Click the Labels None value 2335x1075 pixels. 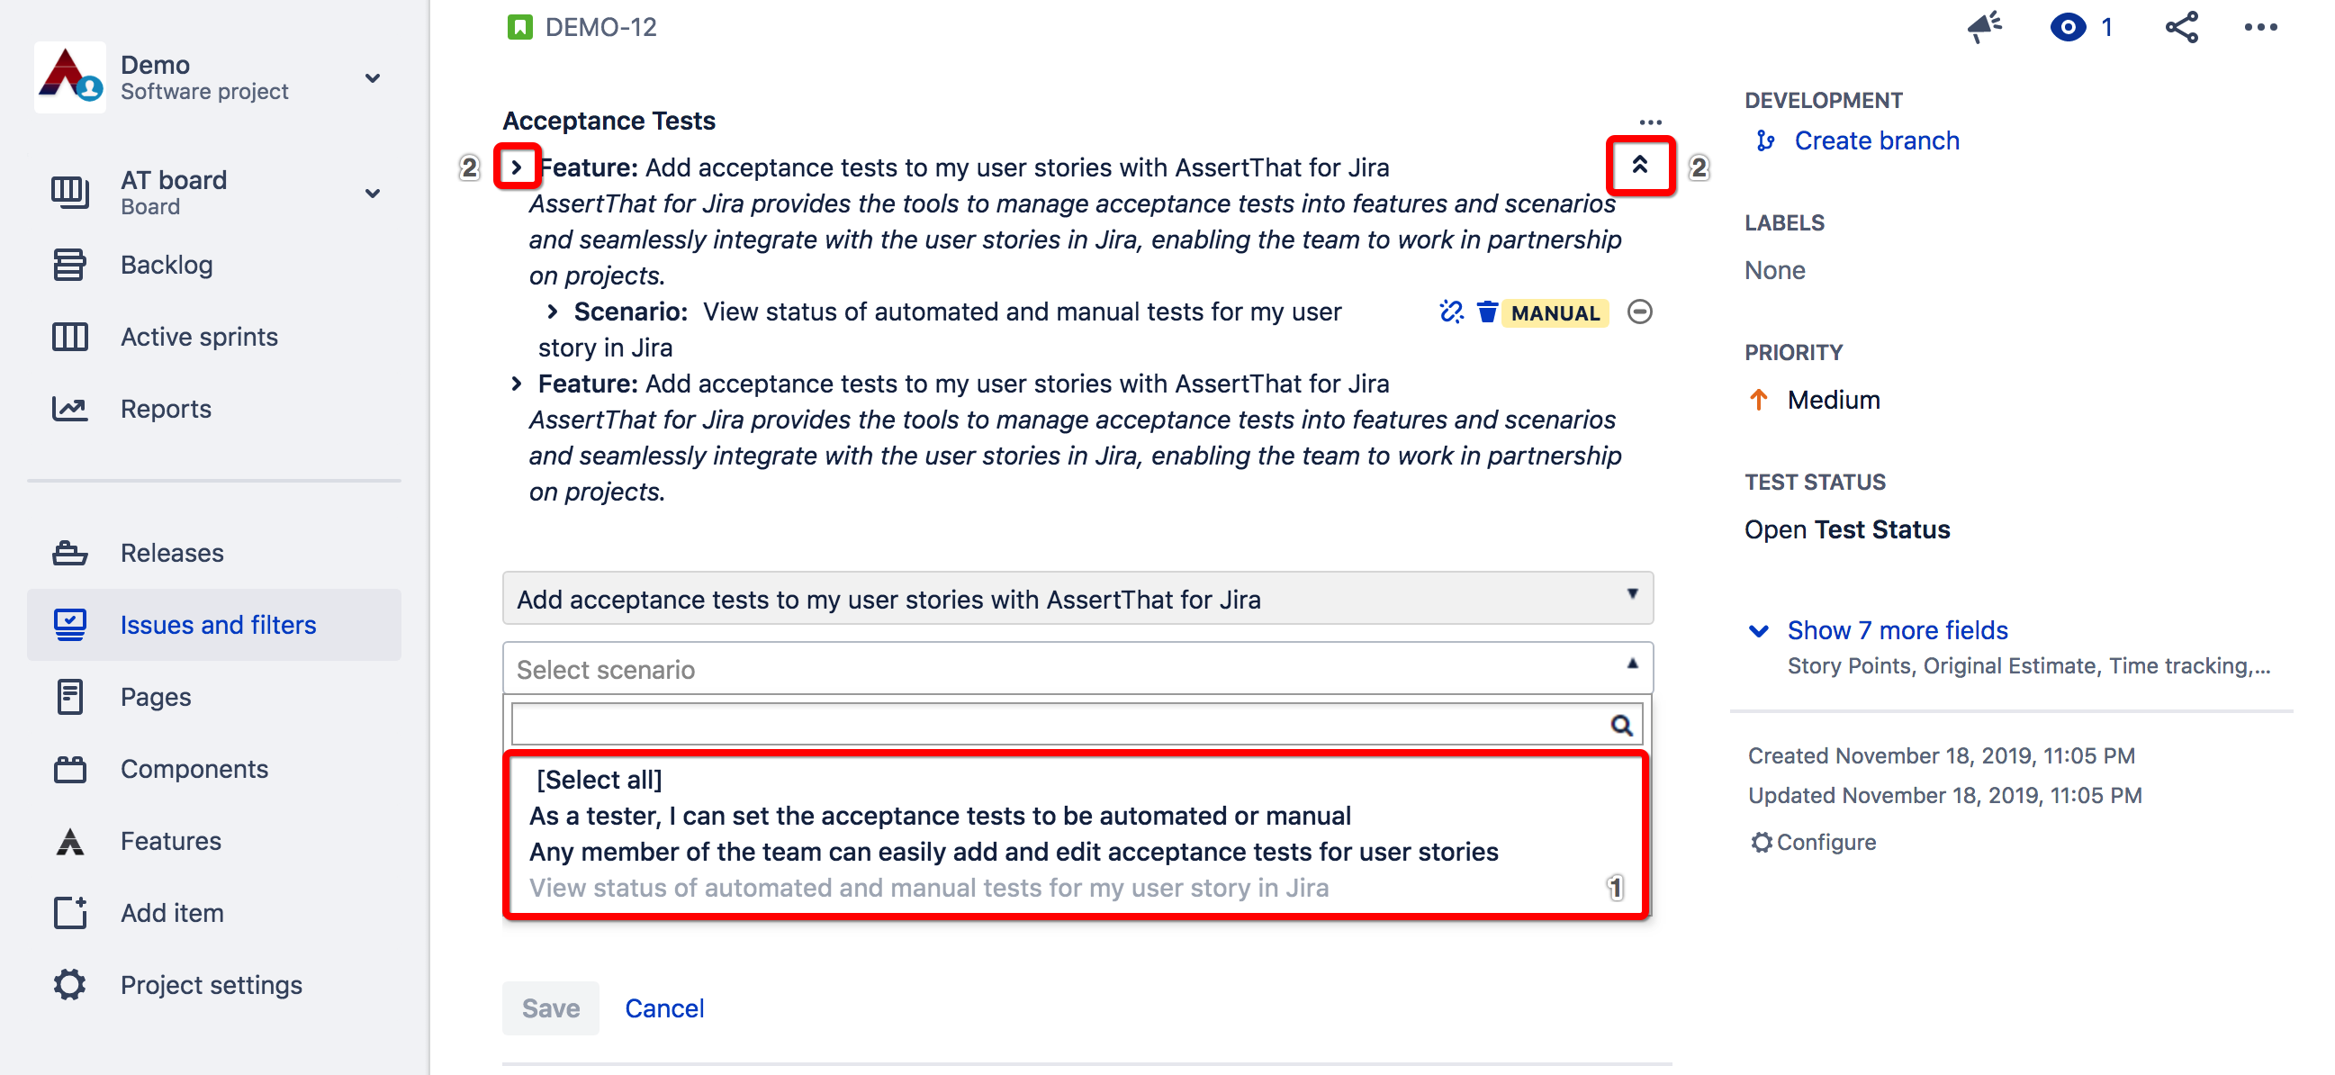[x=1774, y=270]
